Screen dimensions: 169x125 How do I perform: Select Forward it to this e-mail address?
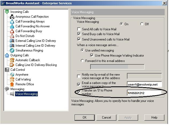[82, 61]
